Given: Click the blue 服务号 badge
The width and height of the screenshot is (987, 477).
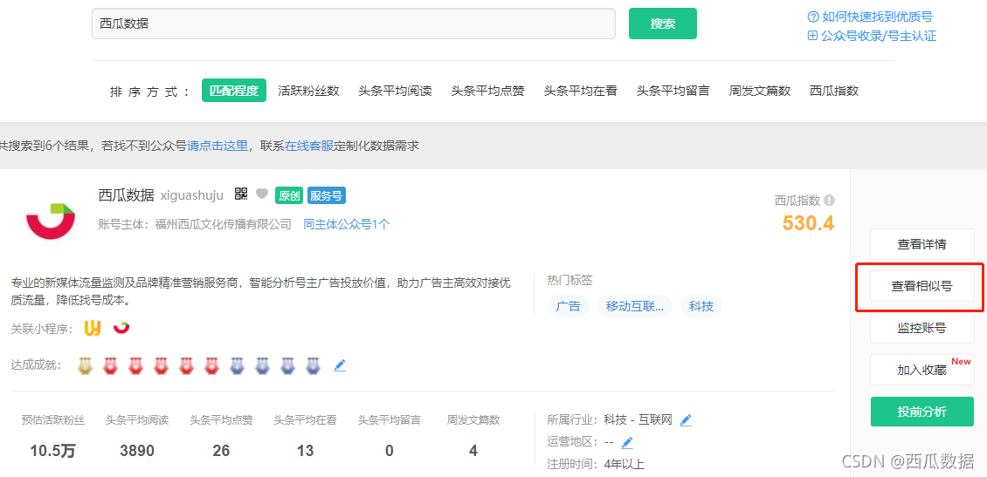Looking at the screenshot, I should [x=327, y=195].
